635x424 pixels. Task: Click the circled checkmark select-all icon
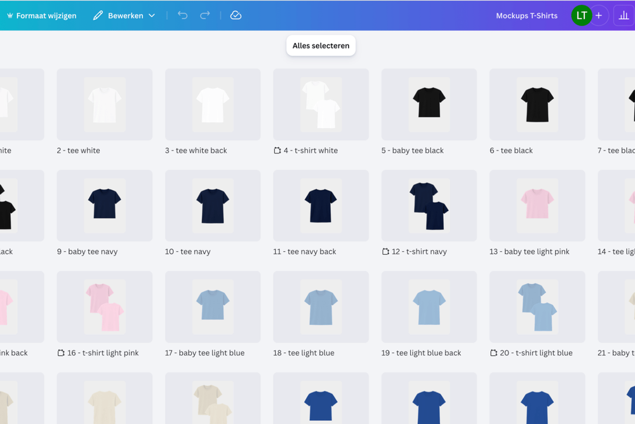tap(236, 15)
